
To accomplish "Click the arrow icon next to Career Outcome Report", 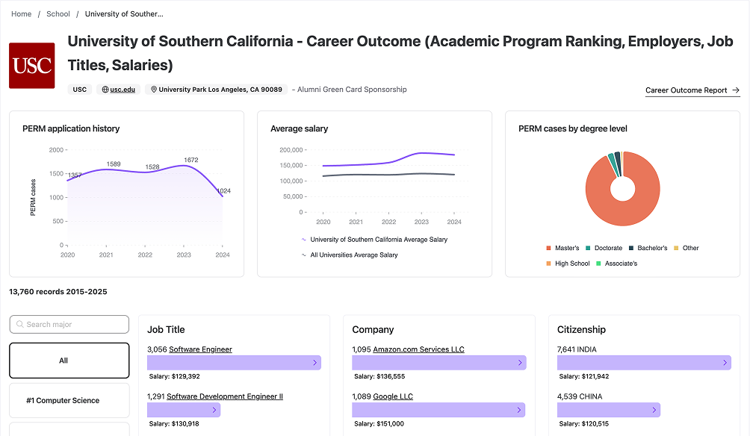I will coord(736,90).
